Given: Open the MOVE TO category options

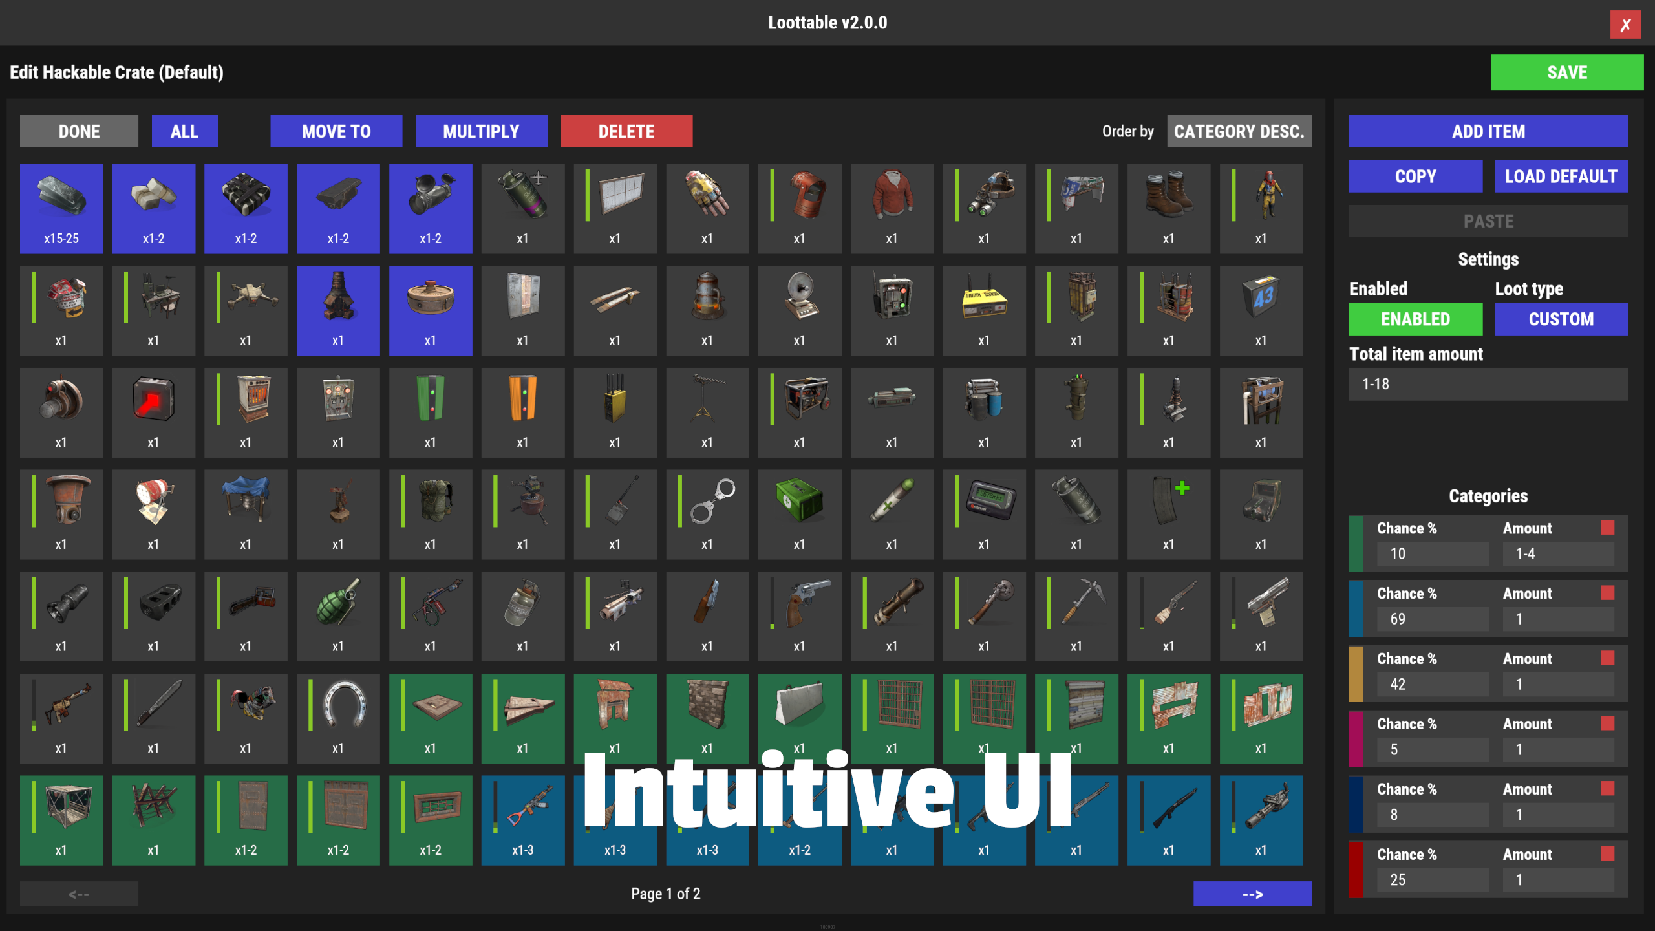Looking at the screenshot, I should (336, 132).
